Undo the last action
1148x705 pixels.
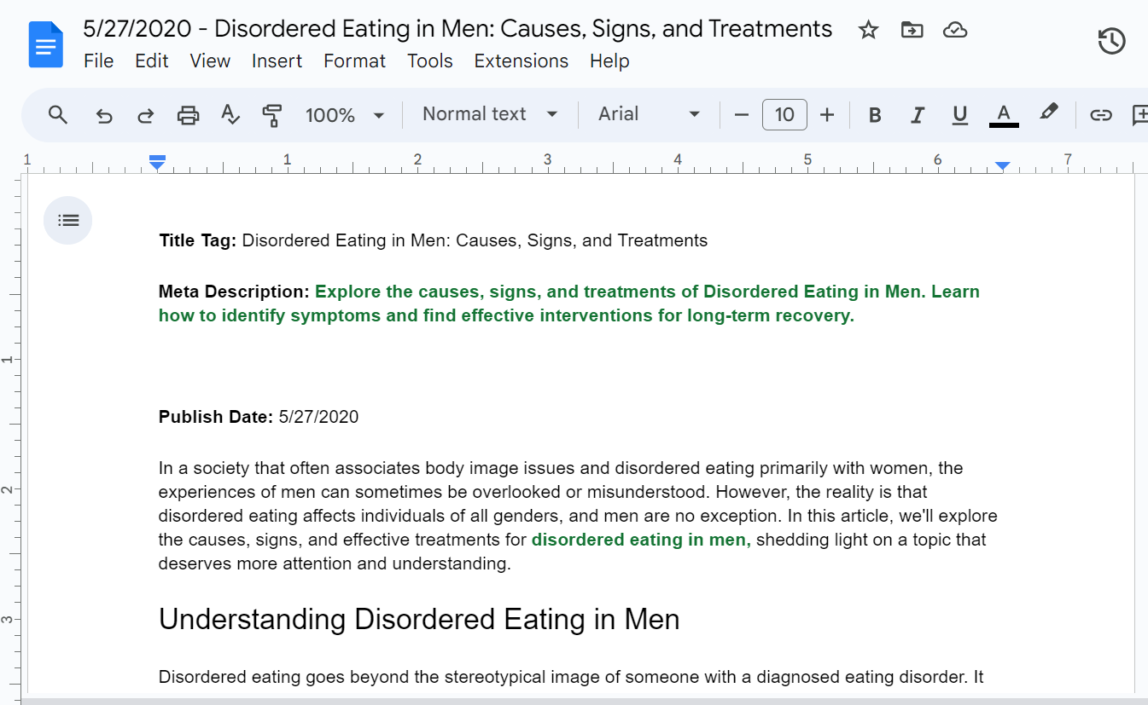coord(104,115)
